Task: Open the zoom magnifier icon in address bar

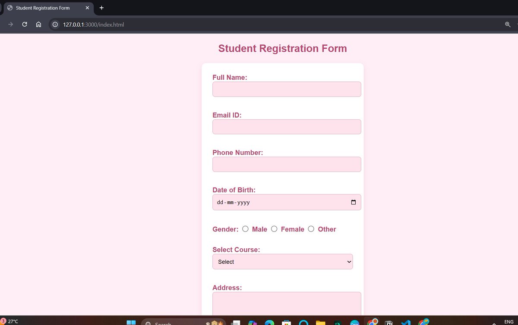Action: [x=508, y=25]
